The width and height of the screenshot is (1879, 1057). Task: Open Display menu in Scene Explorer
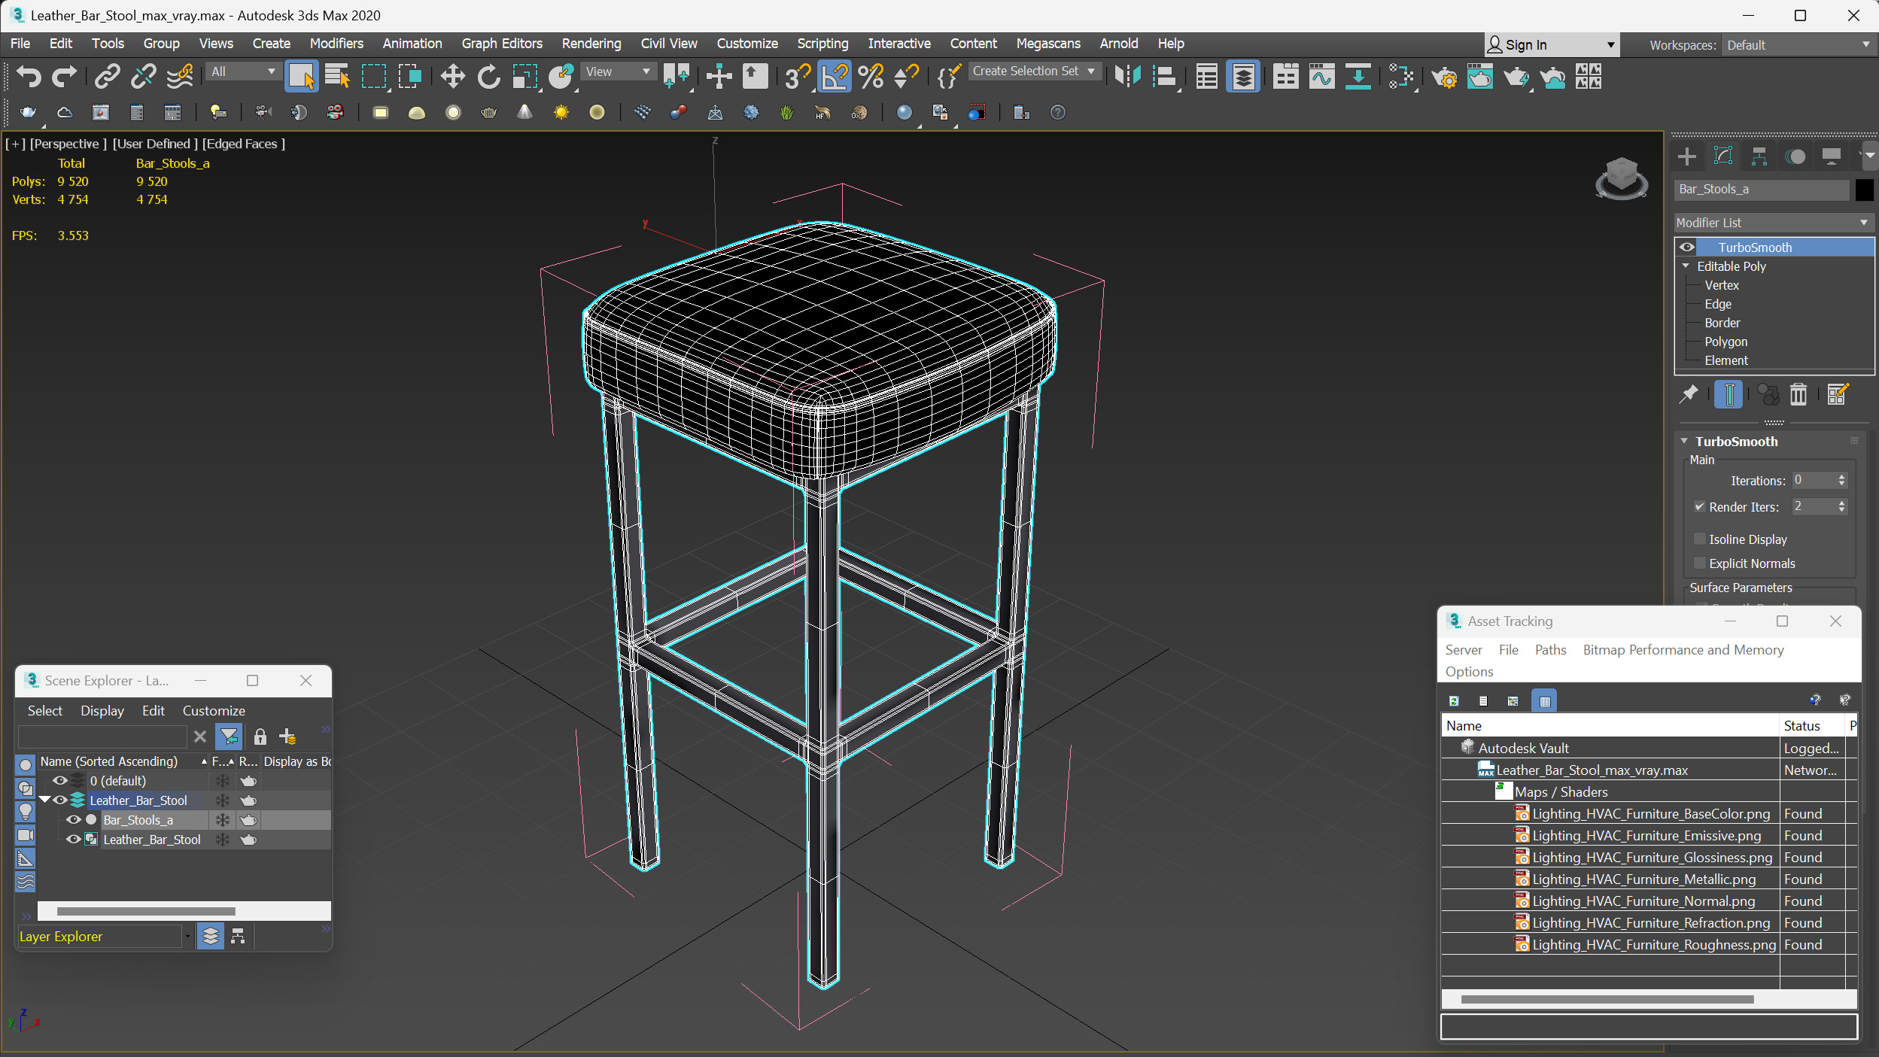coord(102,710)
